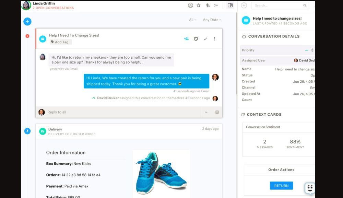343x198 pixels.
Task: Open the chat bot widget icon
Action: (x=309, y=188)
